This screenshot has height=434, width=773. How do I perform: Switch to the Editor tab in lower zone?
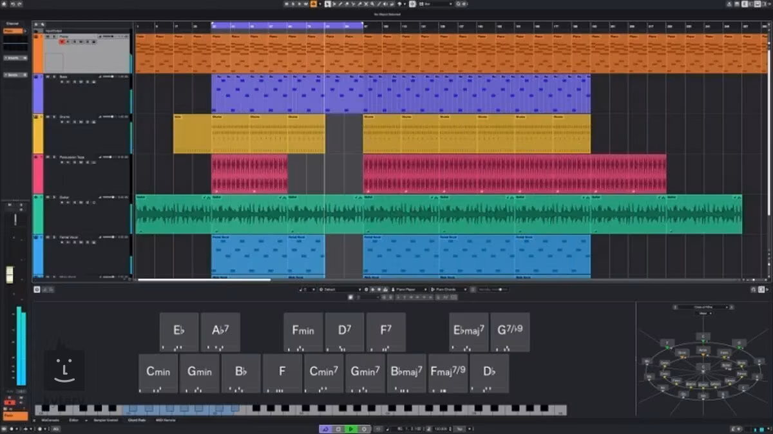[x=73, y=419]
